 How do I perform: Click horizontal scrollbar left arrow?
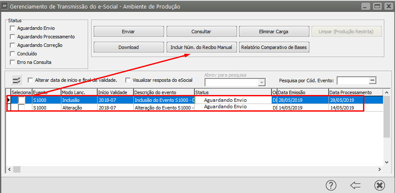9,169
